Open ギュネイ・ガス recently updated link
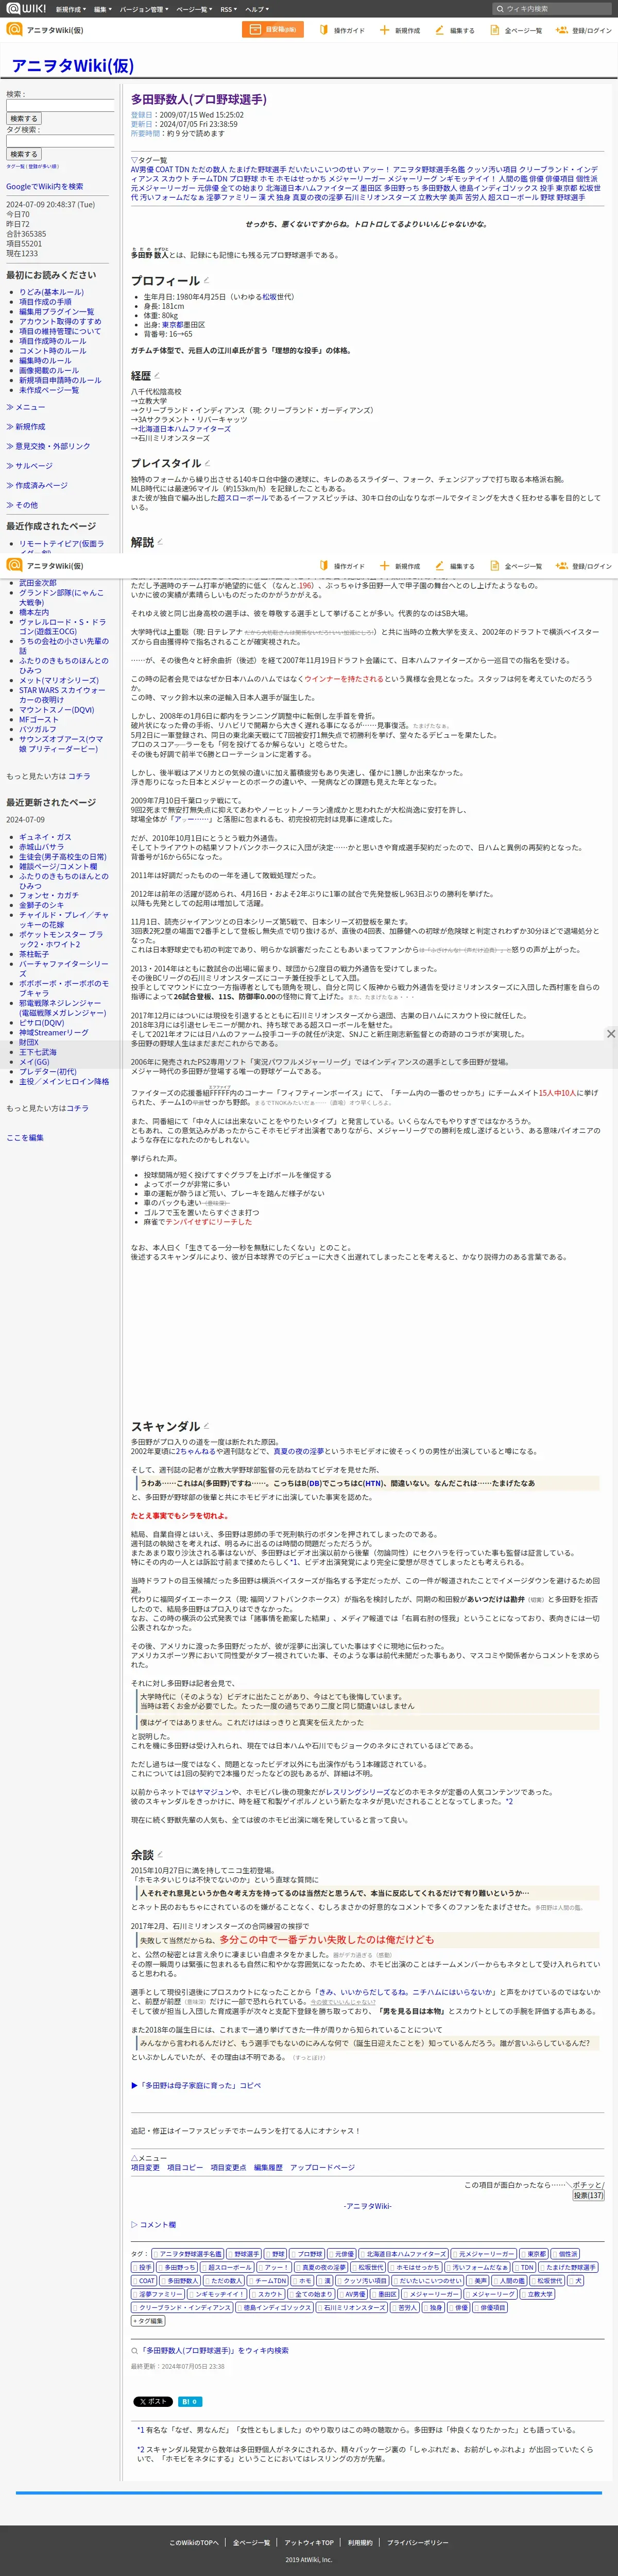The image size is (618, 2576). pos(45,837)
